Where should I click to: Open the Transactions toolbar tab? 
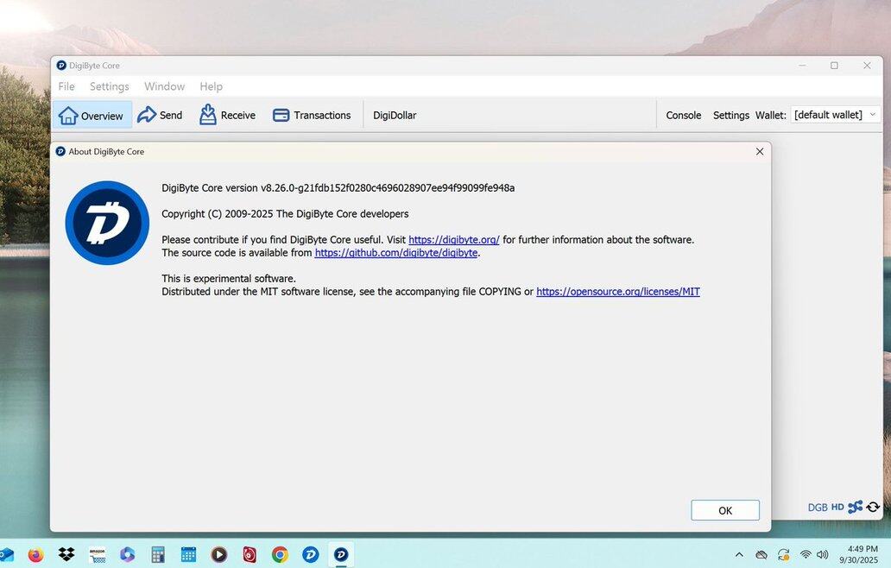coord(312,116)
